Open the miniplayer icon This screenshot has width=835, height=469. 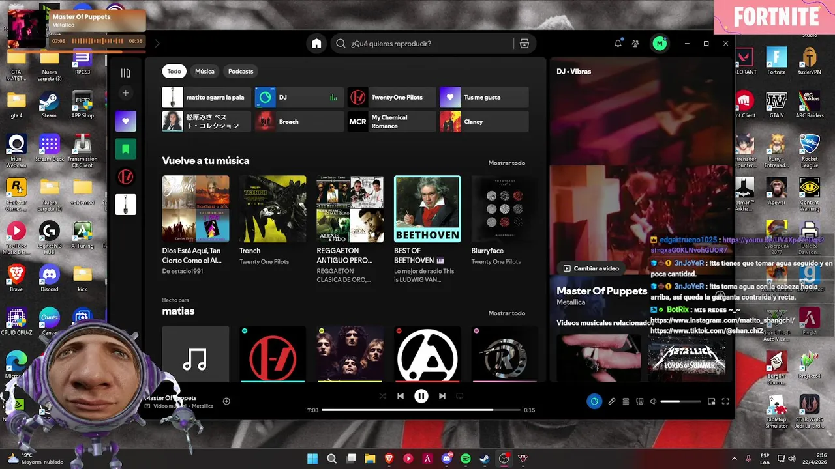click(712, 401)
